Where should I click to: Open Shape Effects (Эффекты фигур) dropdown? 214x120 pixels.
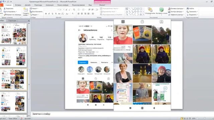click(176, 15)
